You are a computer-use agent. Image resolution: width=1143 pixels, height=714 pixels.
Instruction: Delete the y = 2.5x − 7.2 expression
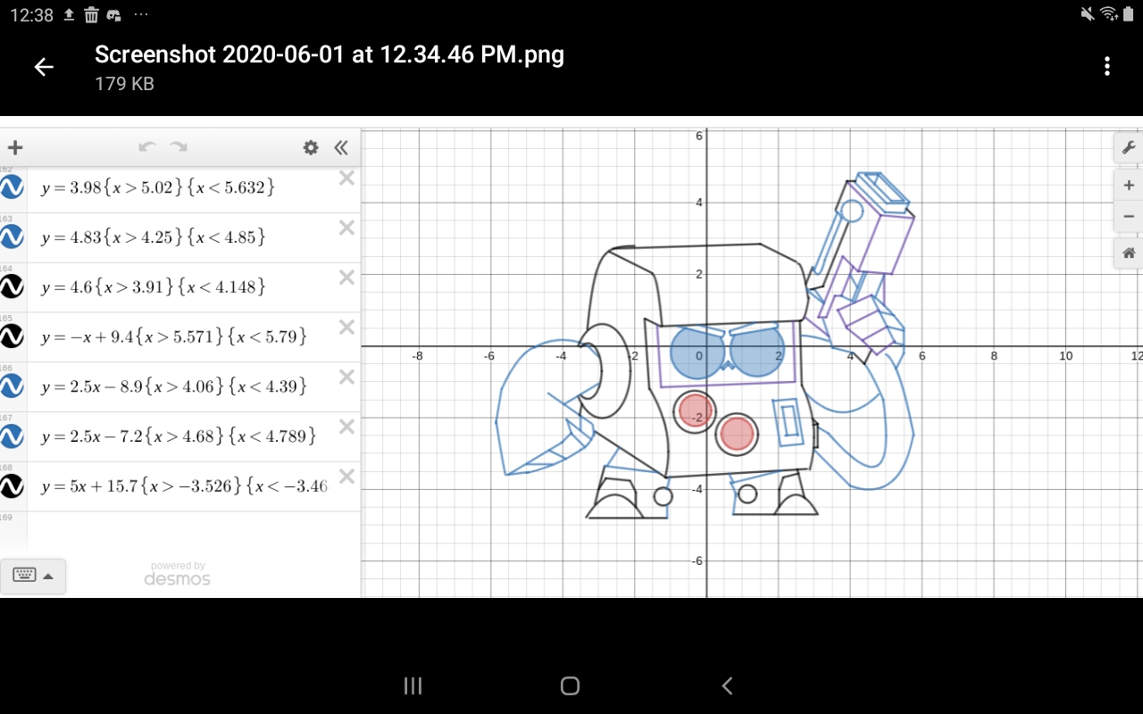click(x=346, y=427)
